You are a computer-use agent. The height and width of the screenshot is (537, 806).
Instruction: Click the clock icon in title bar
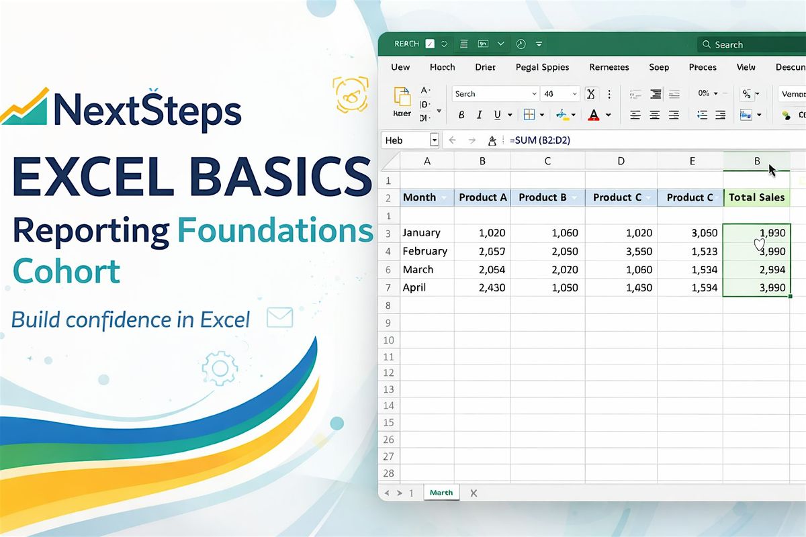pos(521,44)
